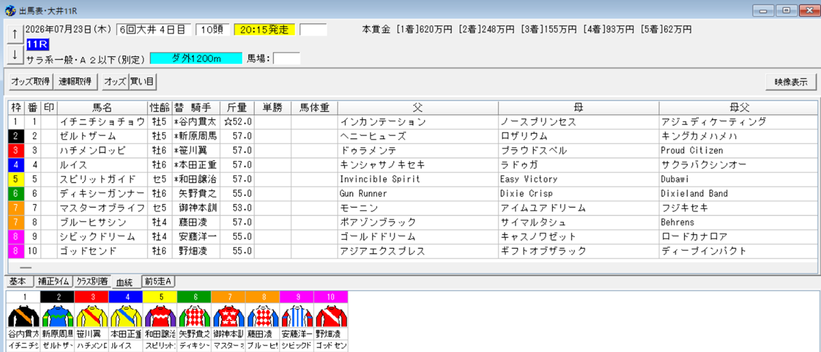Image resolution: width=821 pixels, height=352 pixels.
Task: Select horse イチニチショチョウ
Action: pyautogui.click(x=102, y=122)
